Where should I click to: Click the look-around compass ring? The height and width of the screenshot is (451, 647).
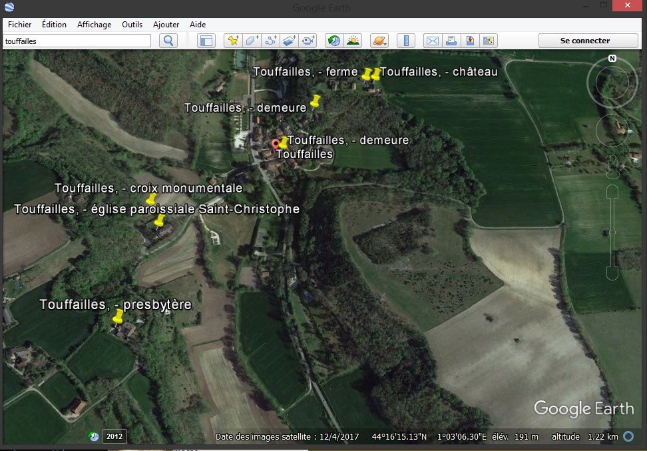pyautogui.click(x=612, y=83)
